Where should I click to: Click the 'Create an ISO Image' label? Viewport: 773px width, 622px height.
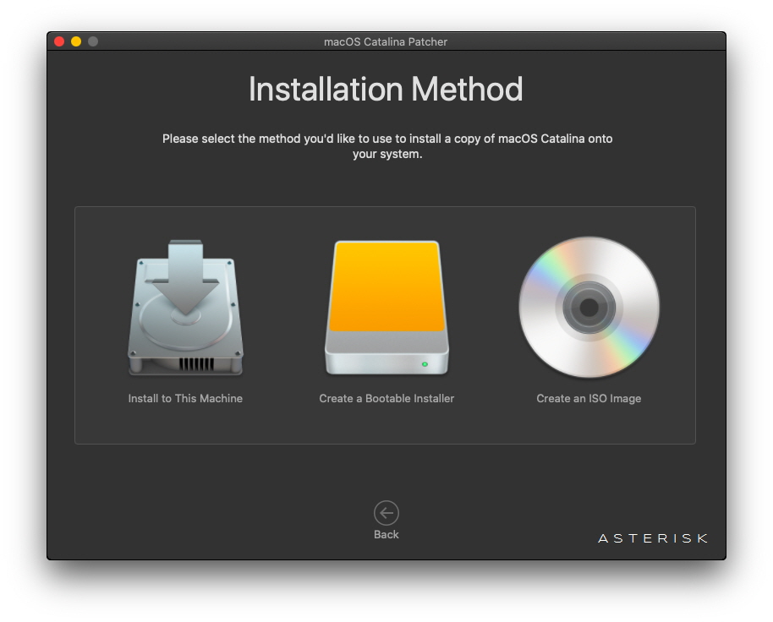(x=589, y=398)
